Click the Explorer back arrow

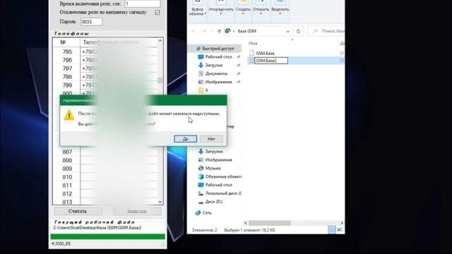pos(194,31)
